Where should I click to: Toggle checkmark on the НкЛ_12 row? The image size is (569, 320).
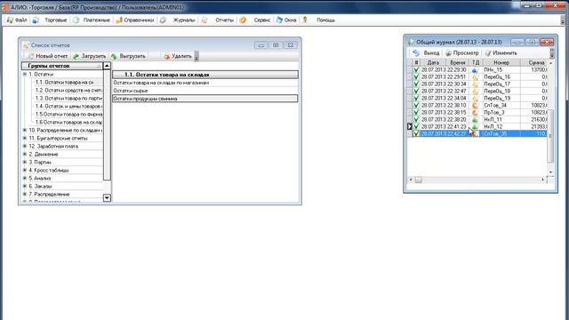click(x=416, y=126)
